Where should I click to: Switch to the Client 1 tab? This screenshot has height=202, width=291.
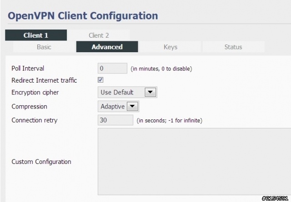(x=36, y=35)
